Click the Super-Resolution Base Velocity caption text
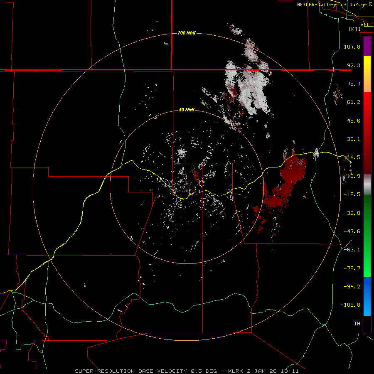374x374 pixels. pyautogui.click(x=187, y=371)
